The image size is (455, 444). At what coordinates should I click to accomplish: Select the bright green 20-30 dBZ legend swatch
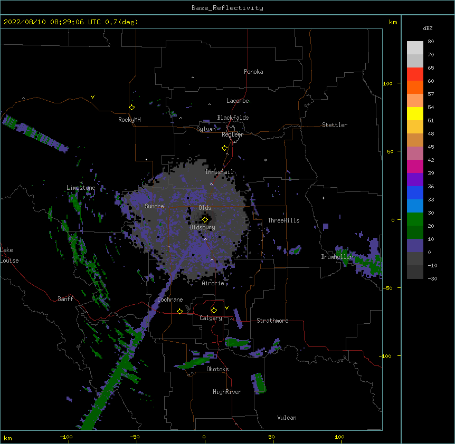415,219
